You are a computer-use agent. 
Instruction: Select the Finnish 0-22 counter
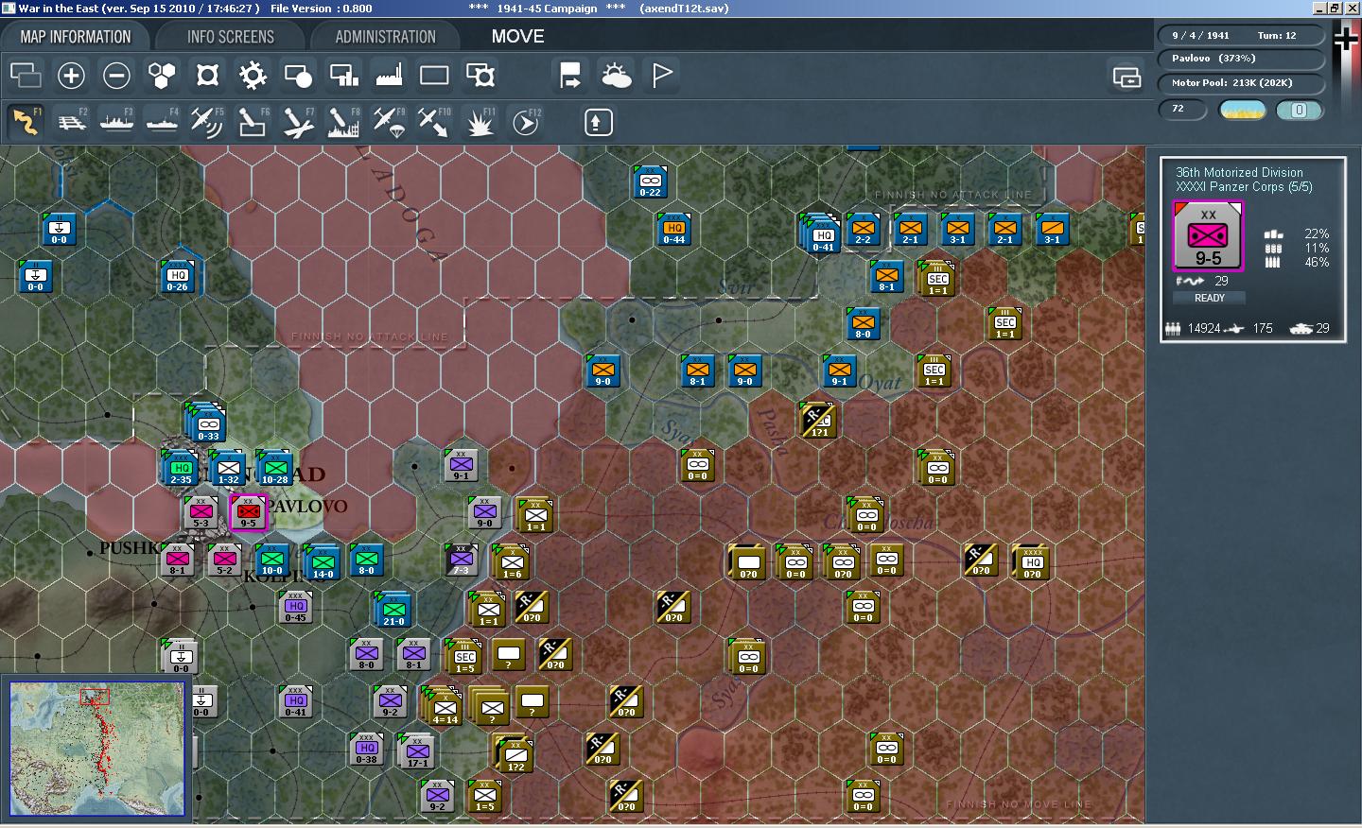(650, 182)
